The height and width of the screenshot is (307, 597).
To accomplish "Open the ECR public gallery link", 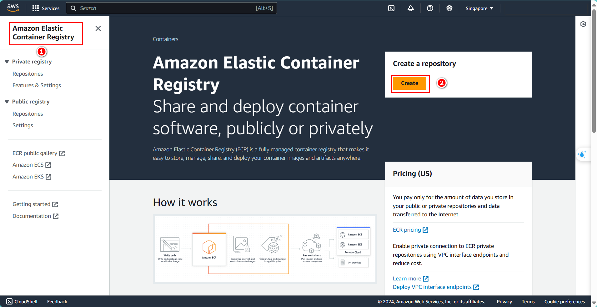I will point(35,153).
